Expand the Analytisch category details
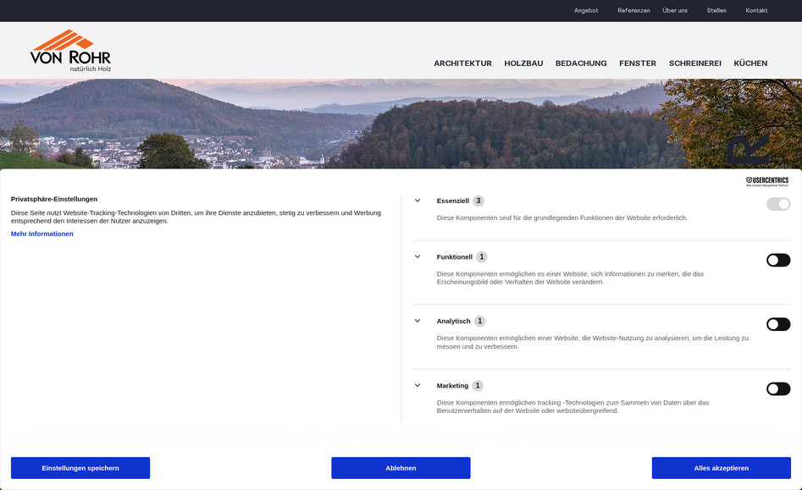 click(417, 321)
